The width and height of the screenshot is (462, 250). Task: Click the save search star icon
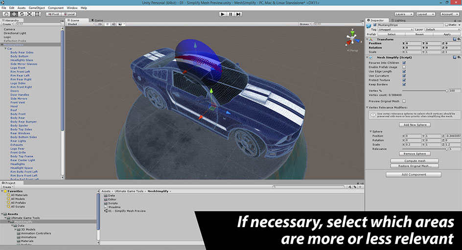point(360,187)
